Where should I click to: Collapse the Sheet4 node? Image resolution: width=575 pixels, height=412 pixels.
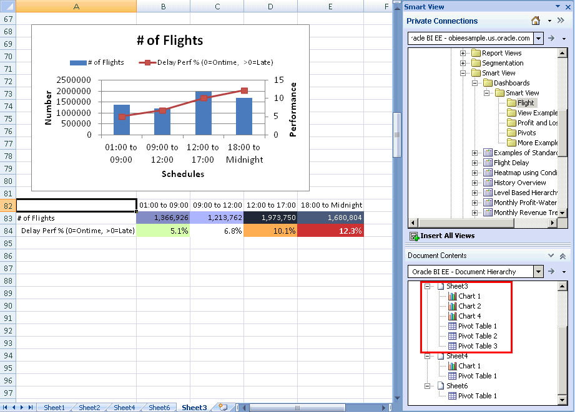pyautogui.click(x=427, y=356)
